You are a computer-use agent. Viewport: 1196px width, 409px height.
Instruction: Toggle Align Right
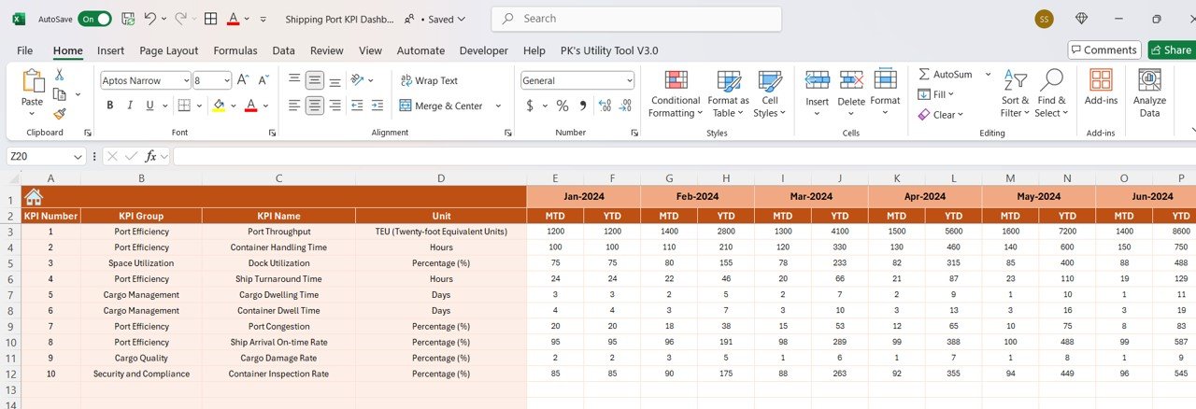[336, 106]
